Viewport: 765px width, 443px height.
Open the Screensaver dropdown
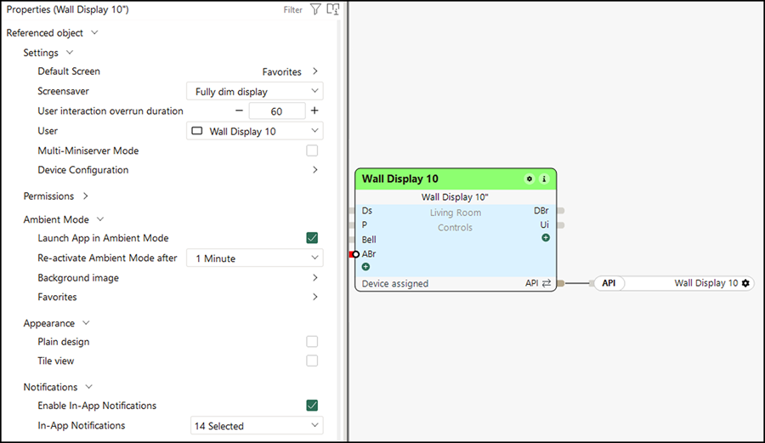coord(255,91)
